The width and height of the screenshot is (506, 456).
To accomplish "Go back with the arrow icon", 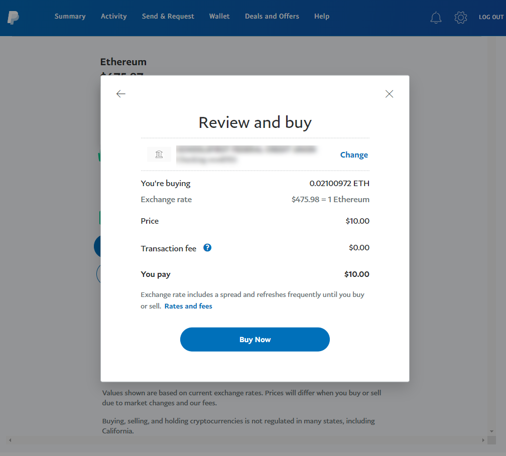I will pyautogui.click(x=120, y=94).
